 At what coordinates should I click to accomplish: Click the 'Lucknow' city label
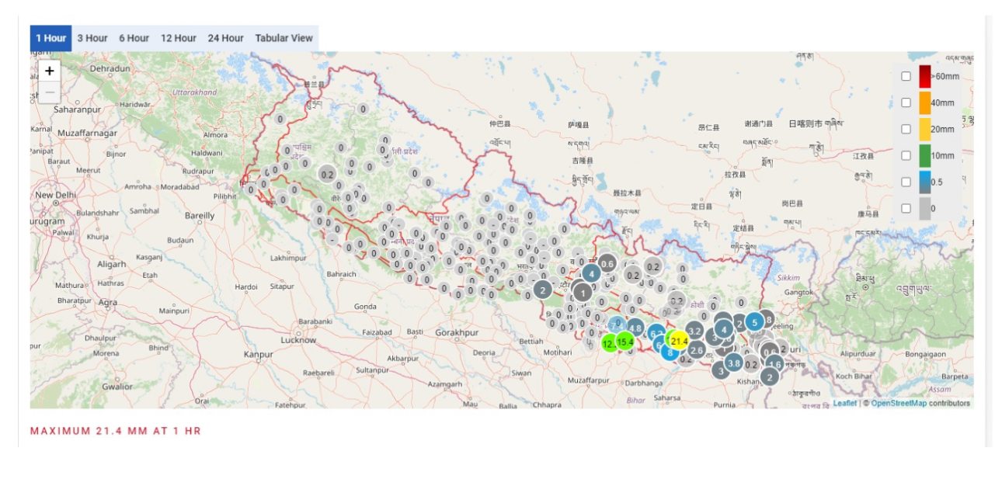[x=298, y=340]
